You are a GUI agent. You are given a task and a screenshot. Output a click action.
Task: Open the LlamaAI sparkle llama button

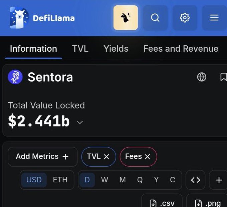(x=126, y=18)
